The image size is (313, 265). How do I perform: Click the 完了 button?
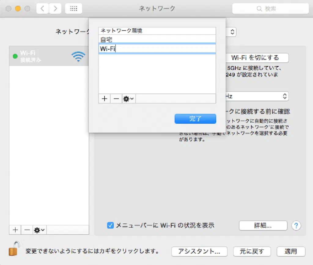coord(195,119)
